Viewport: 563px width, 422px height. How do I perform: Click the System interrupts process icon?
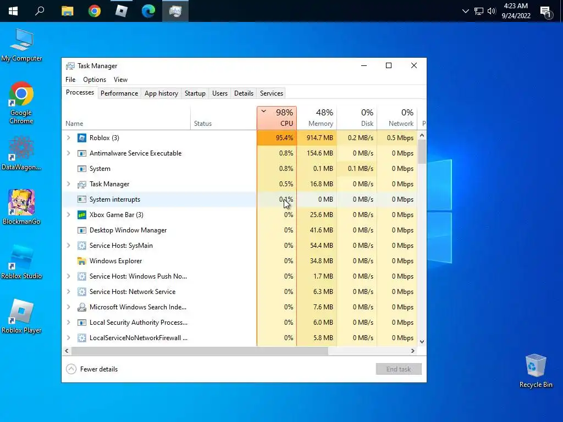pyautogui.click(x=82, y=199)
